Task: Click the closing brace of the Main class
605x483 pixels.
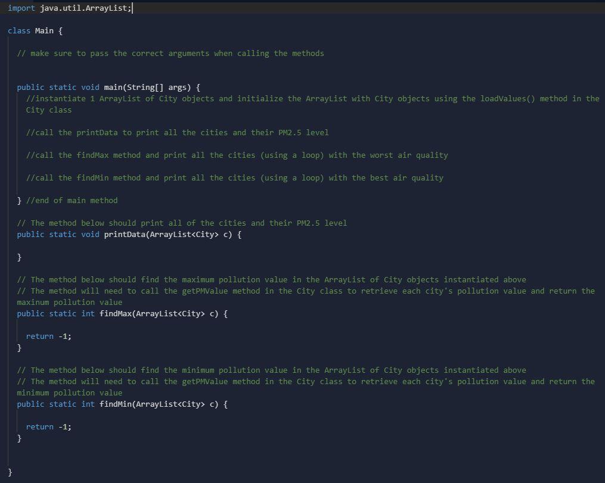Action: [8, 472]
